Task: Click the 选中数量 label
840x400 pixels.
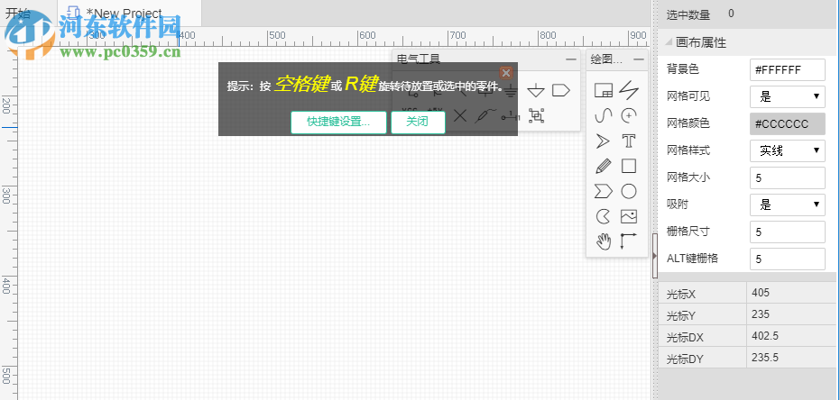Action: (688, 15)
